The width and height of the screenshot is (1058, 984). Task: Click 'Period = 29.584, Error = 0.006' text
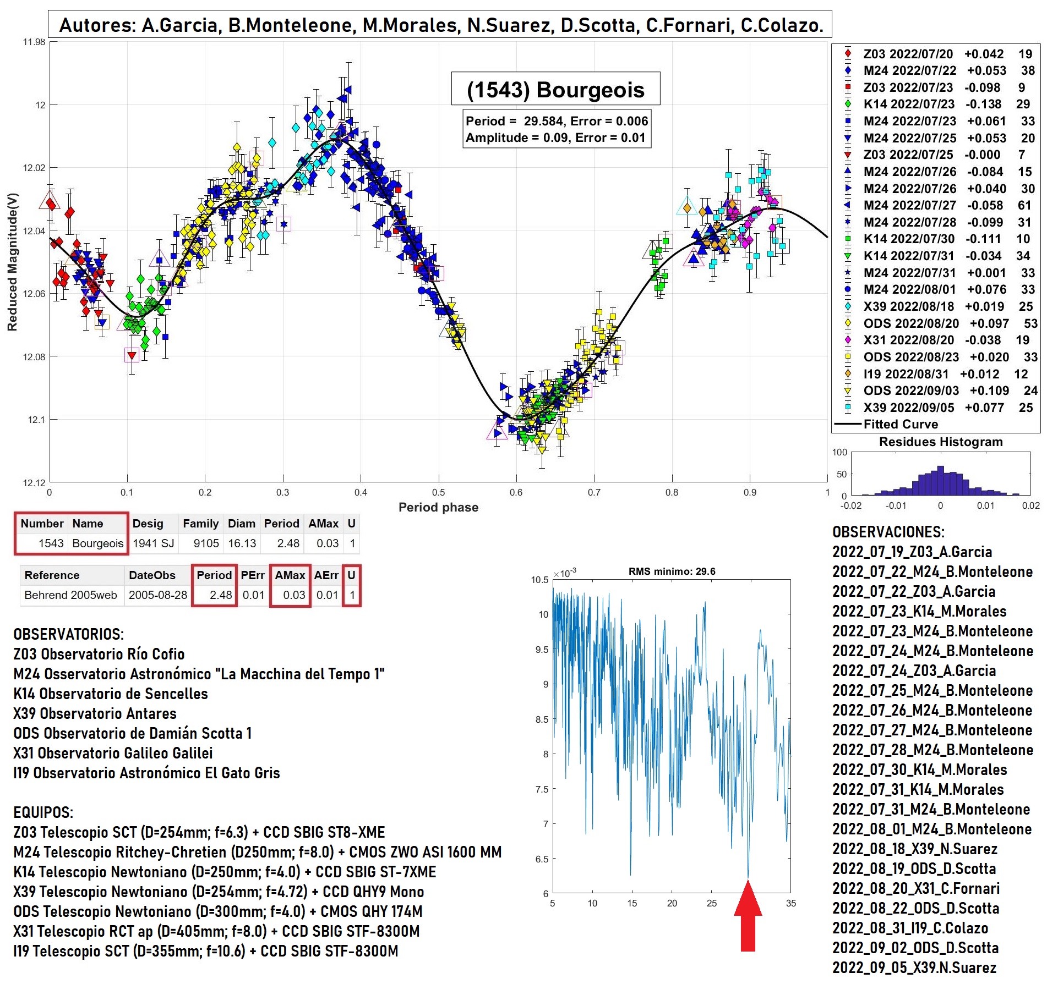(557, 121)
